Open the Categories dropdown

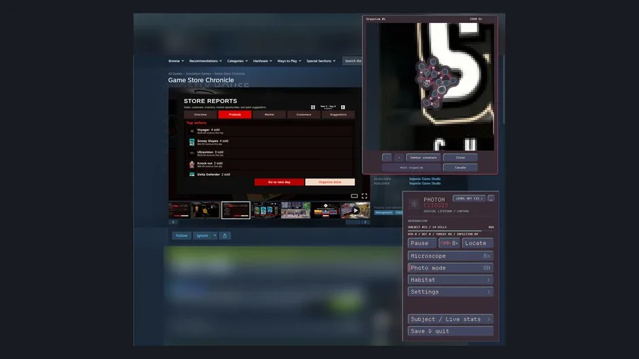[x=237, y=61]
